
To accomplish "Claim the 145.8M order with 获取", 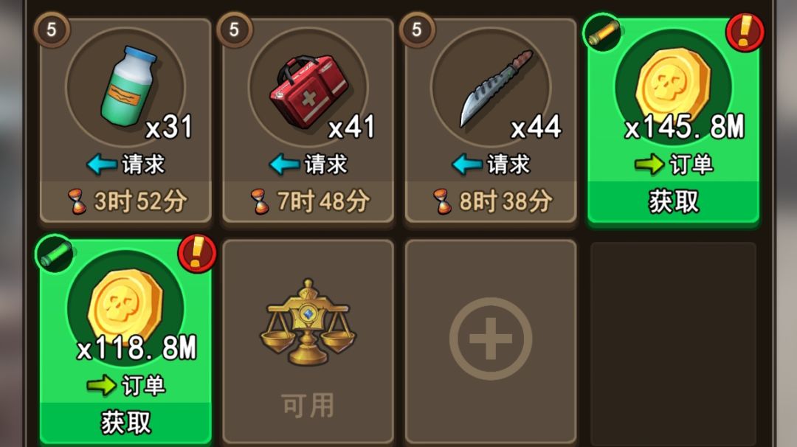I will 674,201.
